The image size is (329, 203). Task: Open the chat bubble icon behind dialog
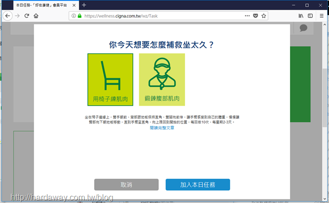303,28
